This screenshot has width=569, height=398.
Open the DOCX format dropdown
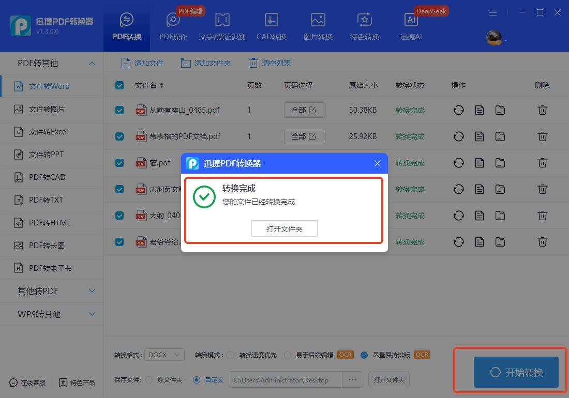[x=164, y=355]
